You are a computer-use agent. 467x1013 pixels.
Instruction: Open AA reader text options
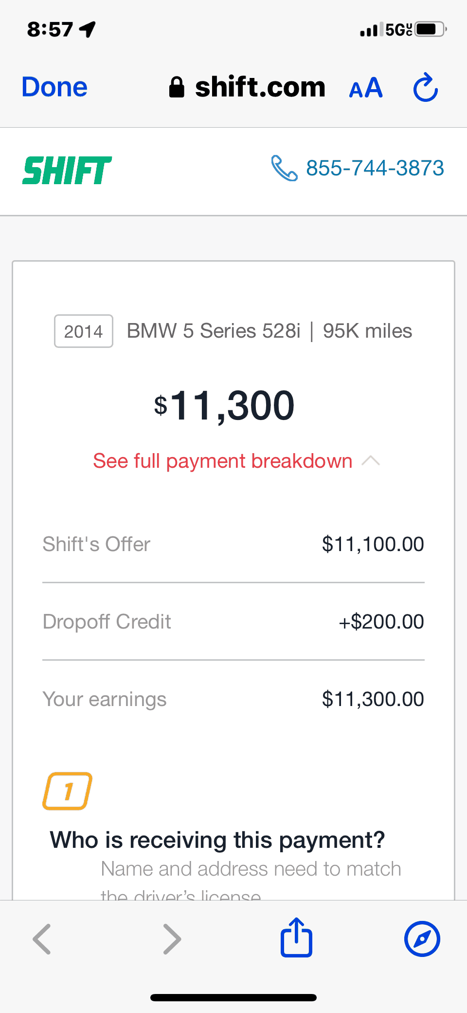(x=366, y=88)
